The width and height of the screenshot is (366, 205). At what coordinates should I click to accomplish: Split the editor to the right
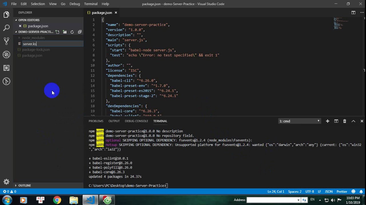point(353,13)
